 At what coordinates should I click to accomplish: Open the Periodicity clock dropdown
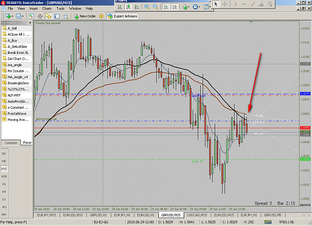click(196, 7)
